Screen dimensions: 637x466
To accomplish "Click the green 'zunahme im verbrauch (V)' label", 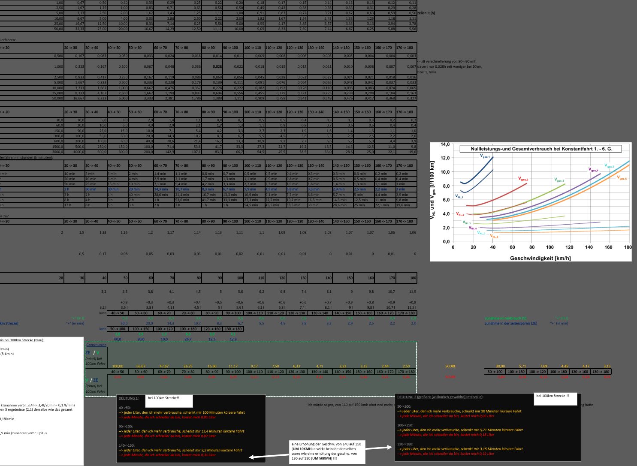I will tap(505, 318).
